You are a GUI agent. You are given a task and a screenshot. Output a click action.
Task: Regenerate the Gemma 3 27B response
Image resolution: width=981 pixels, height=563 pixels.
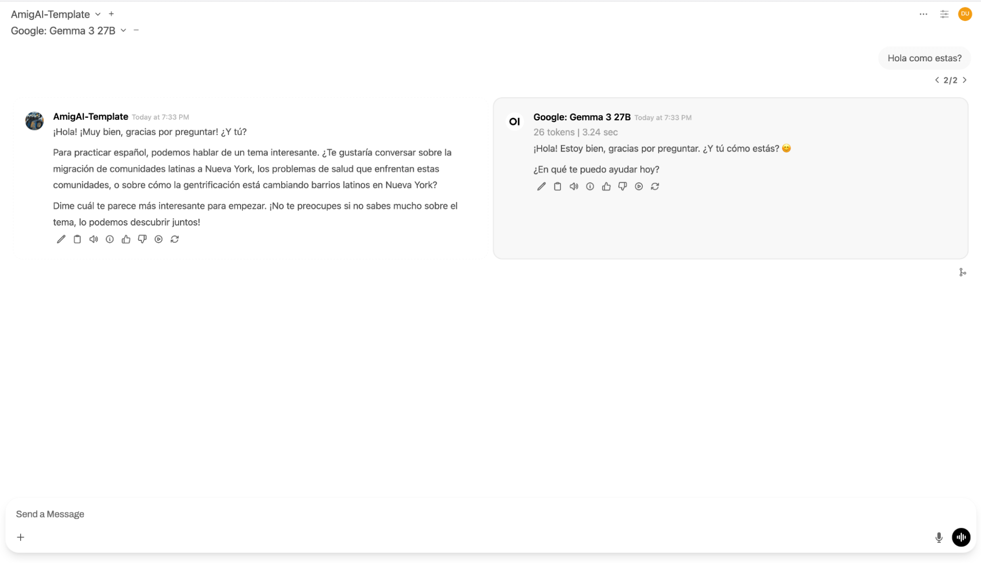(x=655, y=186)
